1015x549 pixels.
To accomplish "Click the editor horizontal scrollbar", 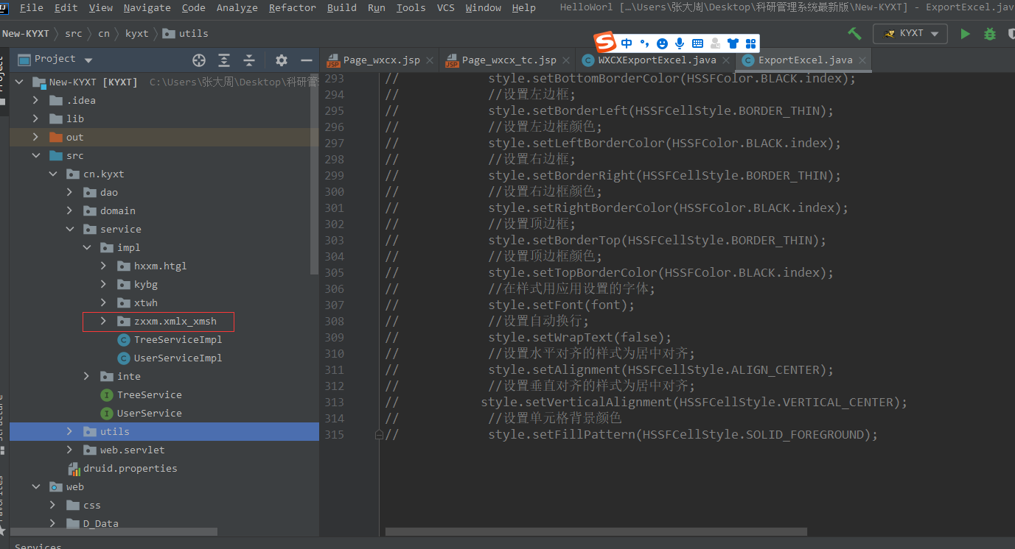I will pyautogui.click(x=596, y=531).
